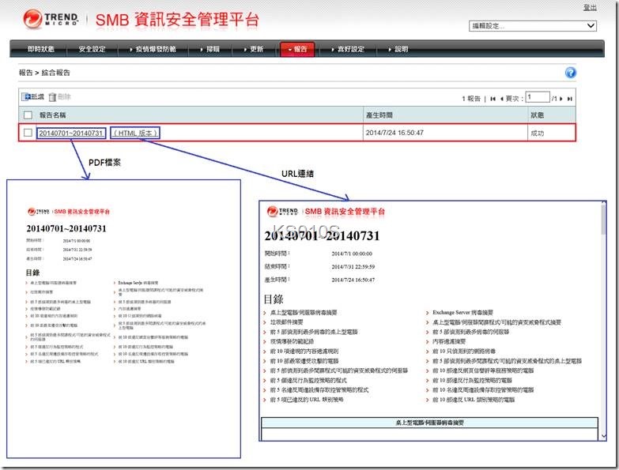Go to previous page arrow
619x470 pixels.
click(501, 99)
